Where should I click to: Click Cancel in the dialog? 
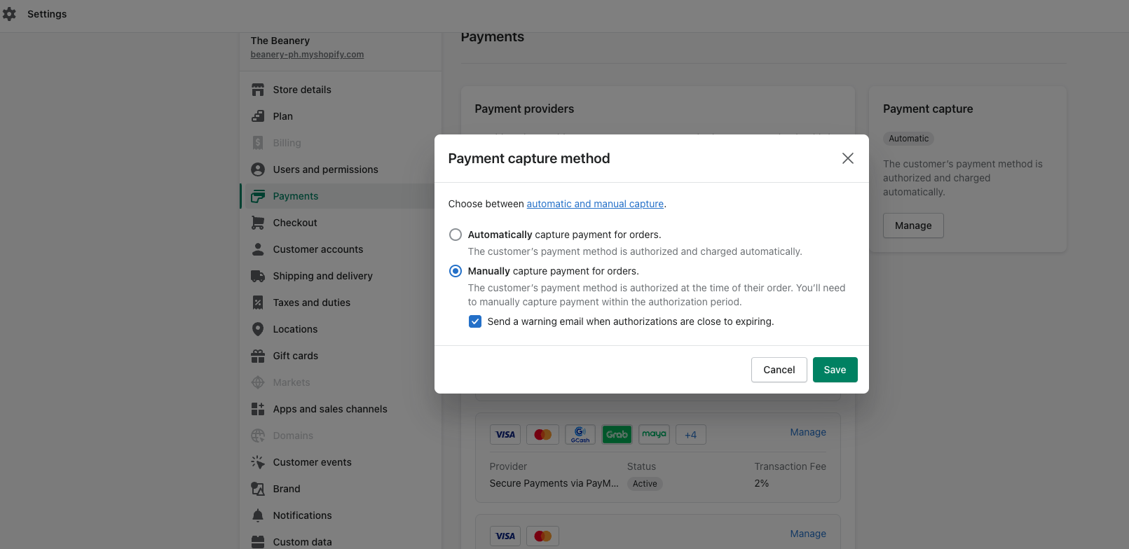pyautogui.click(x=779, y=370)
